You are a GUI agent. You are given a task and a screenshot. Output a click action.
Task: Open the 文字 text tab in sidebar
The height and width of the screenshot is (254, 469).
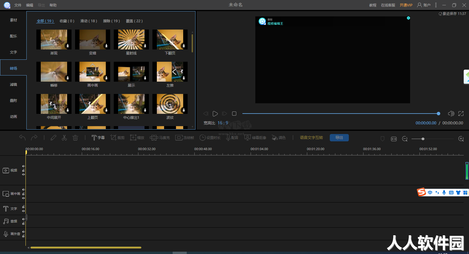[13, 52]
